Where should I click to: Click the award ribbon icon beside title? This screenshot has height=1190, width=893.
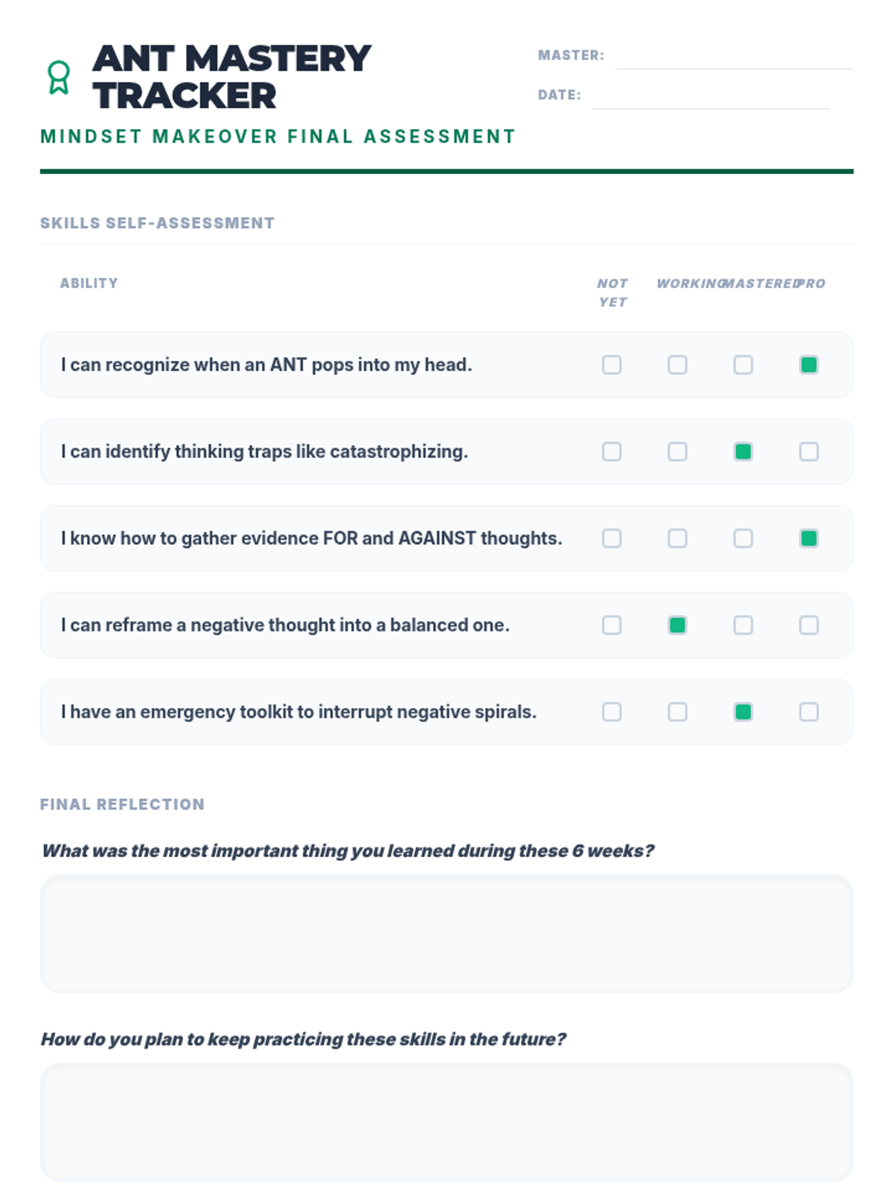click(x=59, y=77)
